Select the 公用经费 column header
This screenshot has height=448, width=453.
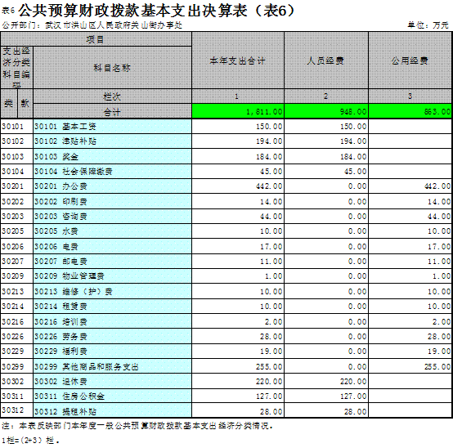[410, 60]
